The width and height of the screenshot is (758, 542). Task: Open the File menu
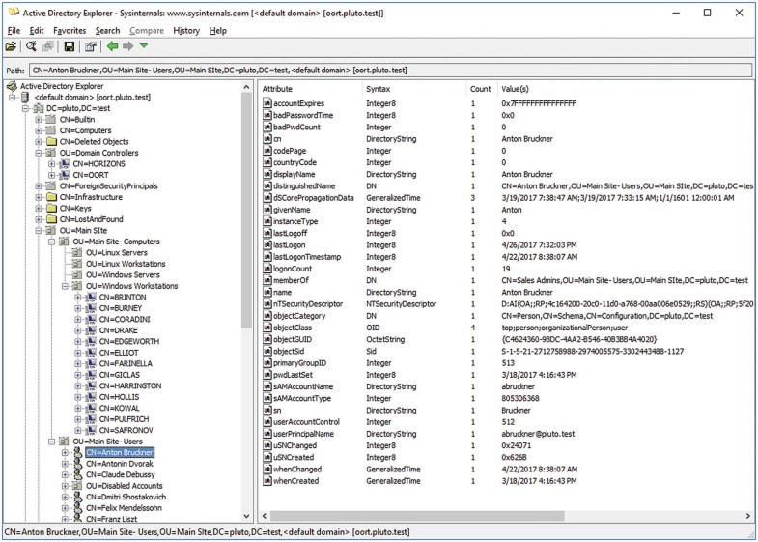[x=14, y=31]
